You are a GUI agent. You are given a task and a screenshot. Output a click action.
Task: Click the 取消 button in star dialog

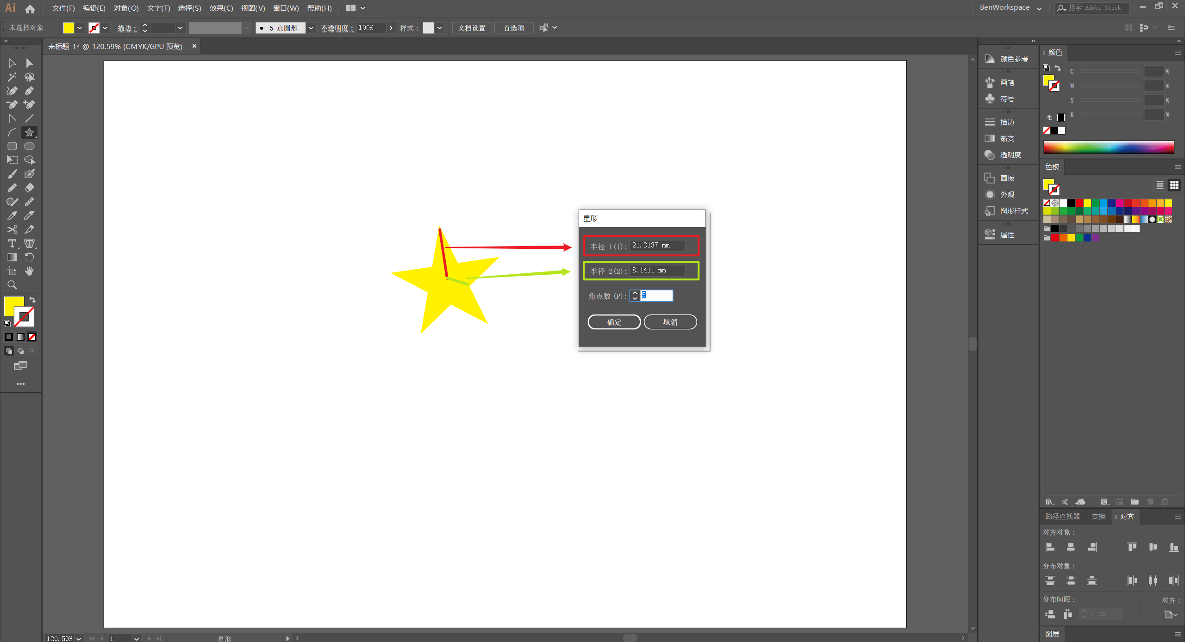(x=670, y=322)
